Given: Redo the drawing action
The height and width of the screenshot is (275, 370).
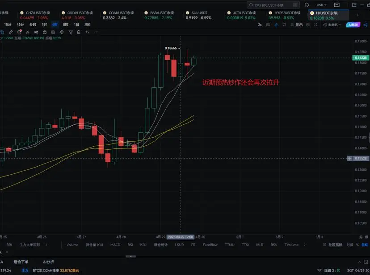Looking at the screenshot, I should pos(96,32).
